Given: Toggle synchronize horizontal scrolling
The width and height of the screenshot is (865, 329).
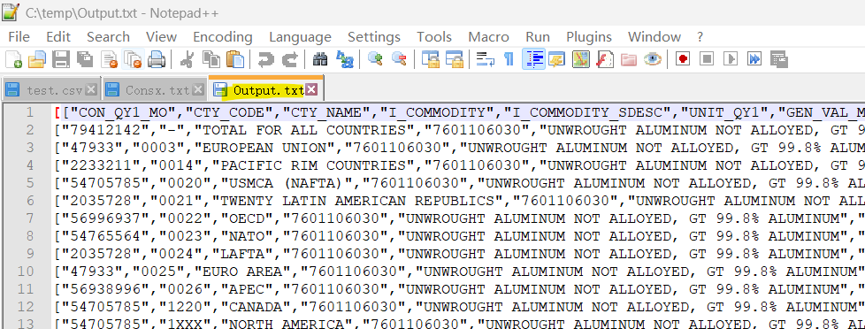Looking at the screenshot, I should tap(454, 59).
